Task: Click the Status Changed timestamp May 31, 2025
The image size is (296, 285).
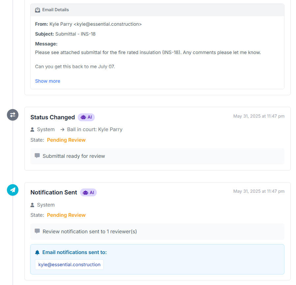Action: pyautogui.click(x=259, y=116)
